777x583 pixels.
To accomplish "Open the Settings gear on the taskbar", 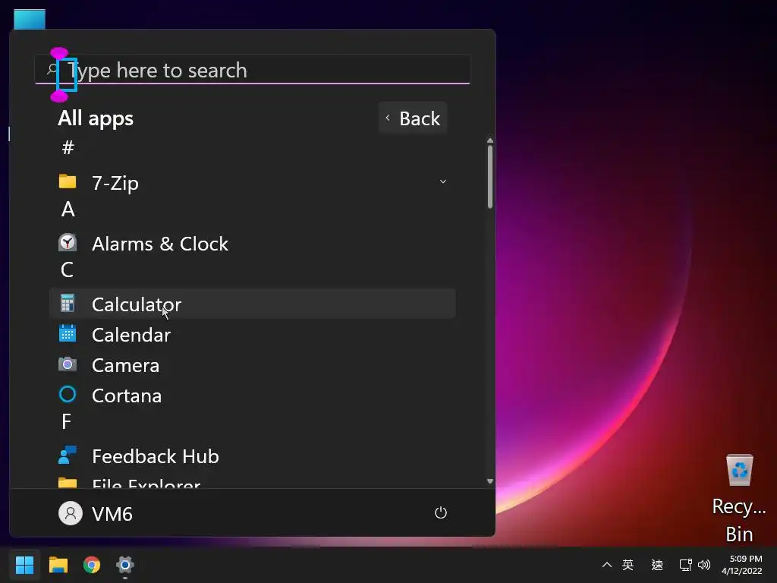I will (125, 565).
